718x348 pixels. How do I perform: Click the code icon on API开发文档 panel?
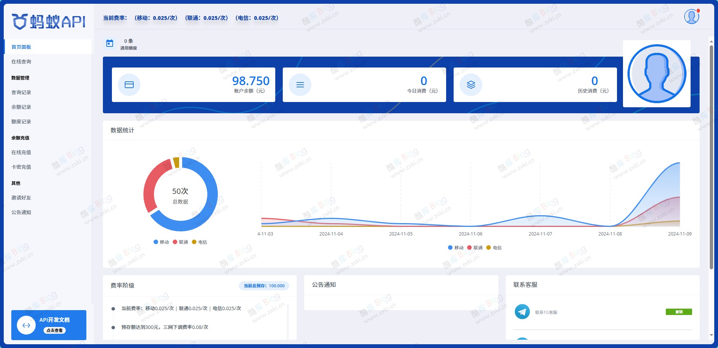pos(26,325)
